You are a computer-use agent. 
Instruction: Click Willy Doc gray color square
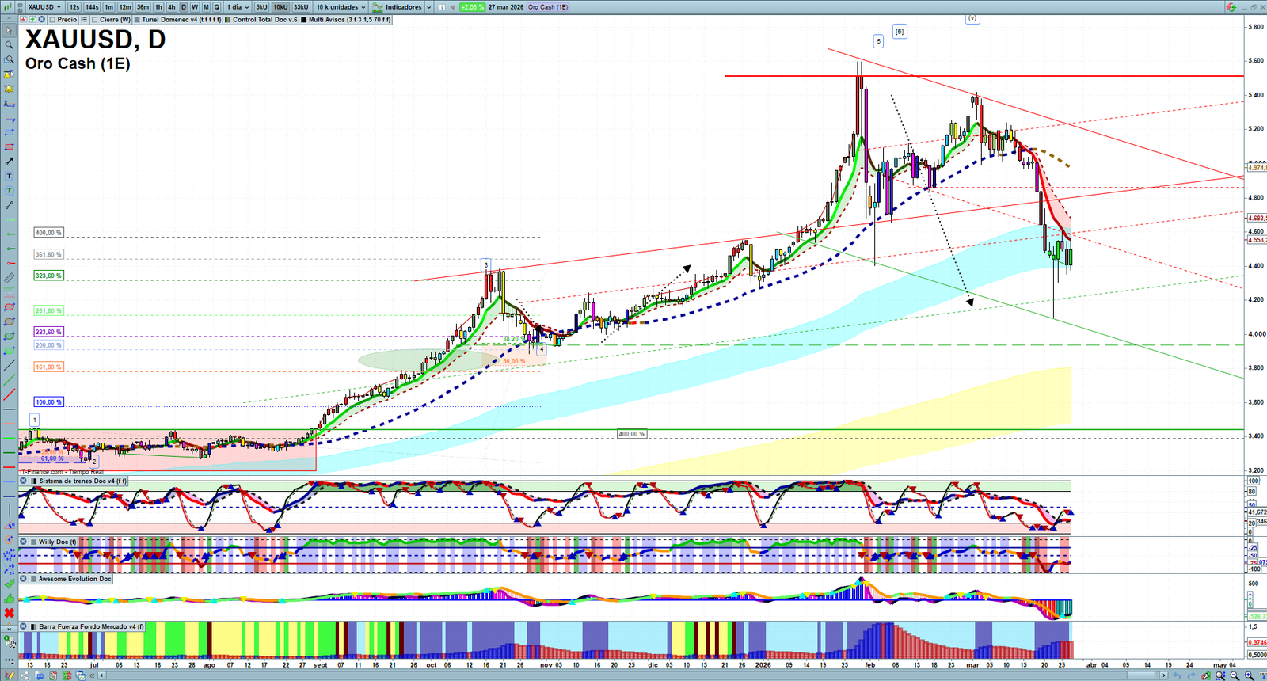[34, 542]
